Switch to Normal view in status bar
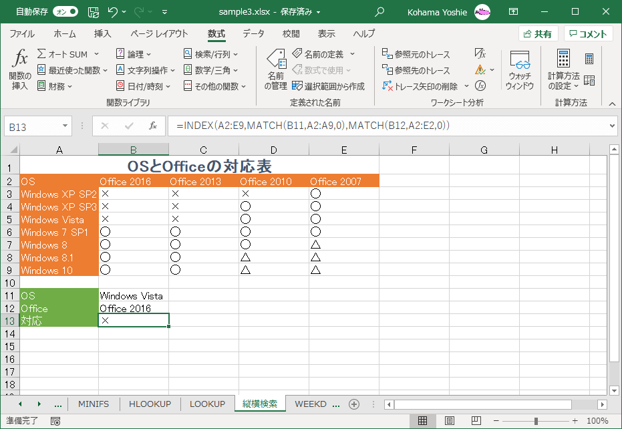The image size is (622, 429). 422,421
